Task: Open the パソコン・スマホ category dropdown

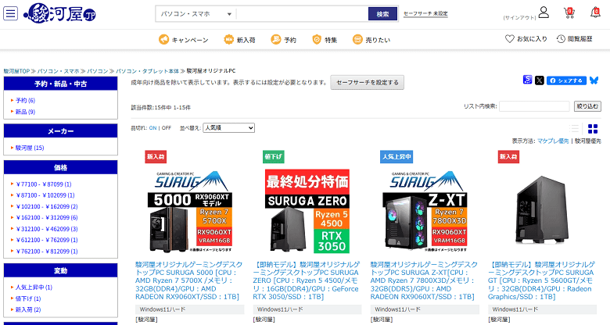Action: click(196, 14)
